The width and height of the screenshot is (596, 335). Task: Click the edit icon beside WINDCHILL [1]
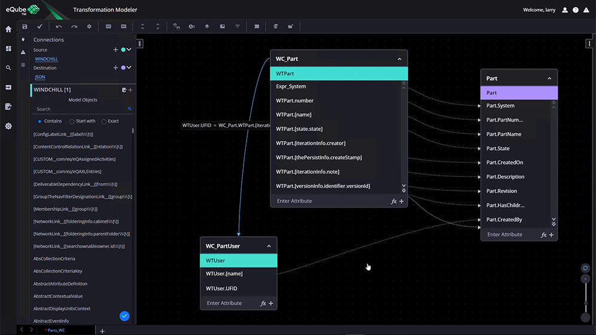pyautogui.click(x=124, y=90)
